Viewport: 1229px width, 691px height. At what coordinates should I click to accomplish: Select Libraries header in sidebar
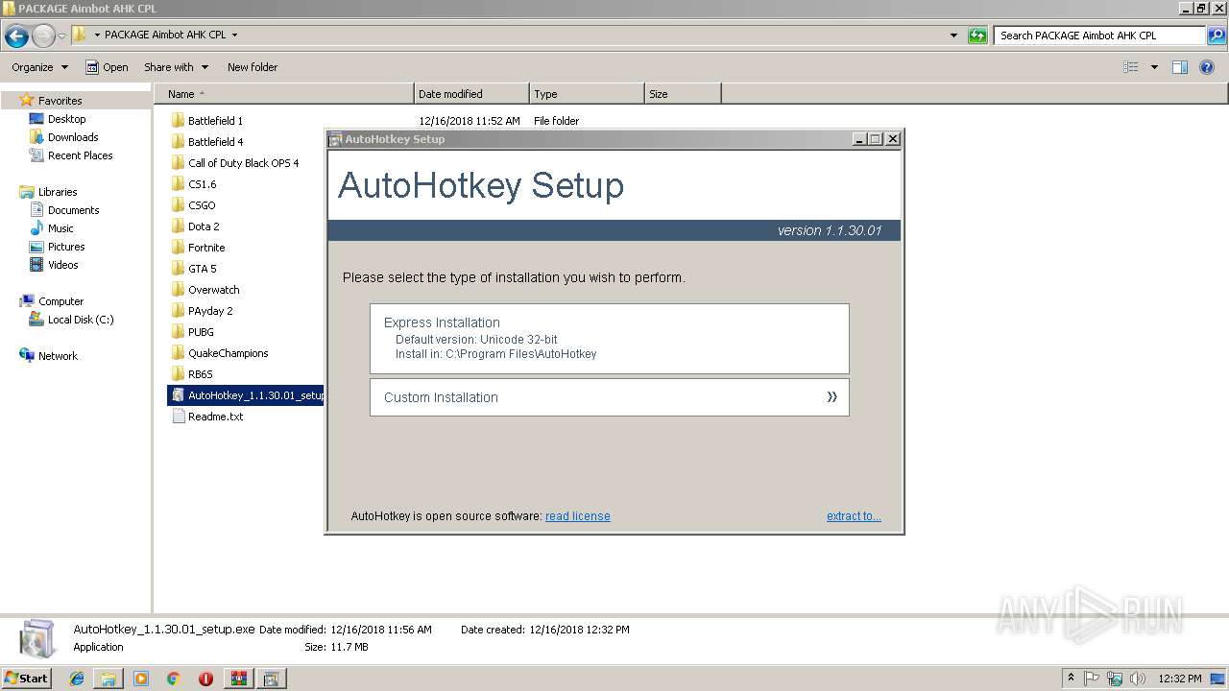(58, 192)
